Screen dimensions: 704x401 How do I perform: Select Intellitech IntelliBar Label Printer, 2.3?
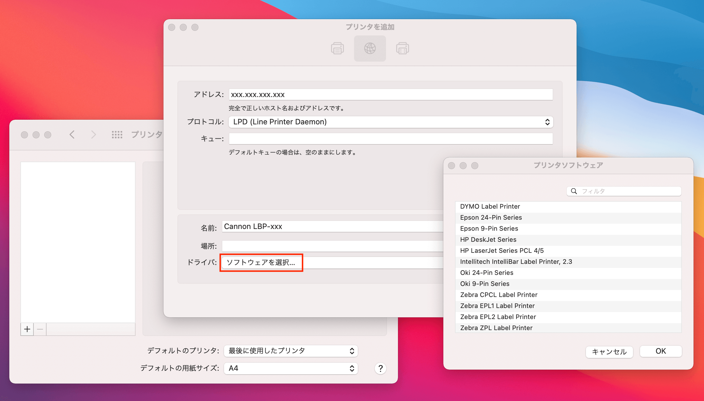568,262
